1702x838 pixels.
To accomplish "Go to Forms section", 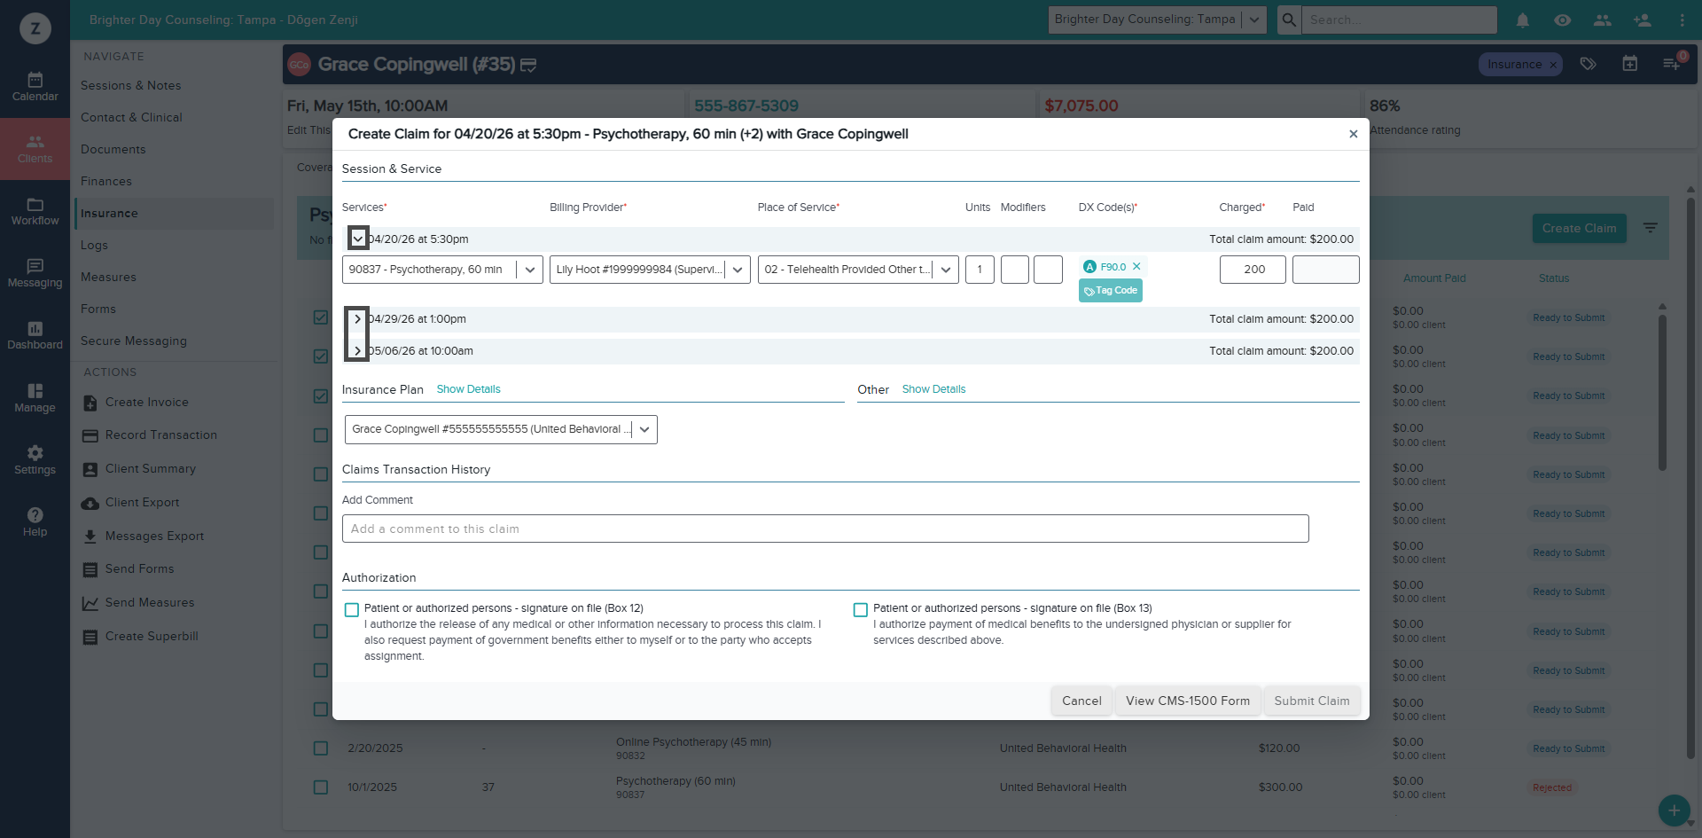I will (x=98, y=309).
